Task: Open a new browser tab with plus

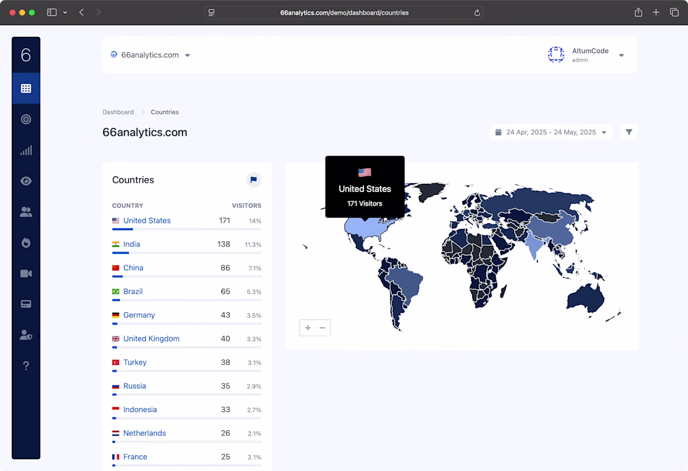Action: [x=656, y=13]
